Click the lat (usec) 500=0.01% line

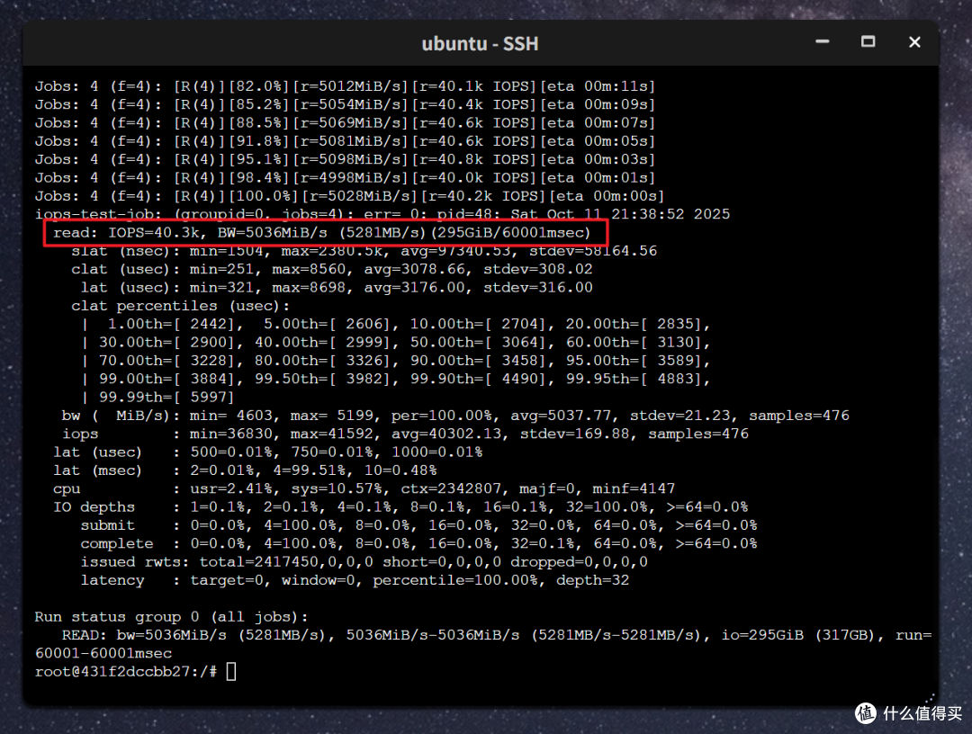268,452
